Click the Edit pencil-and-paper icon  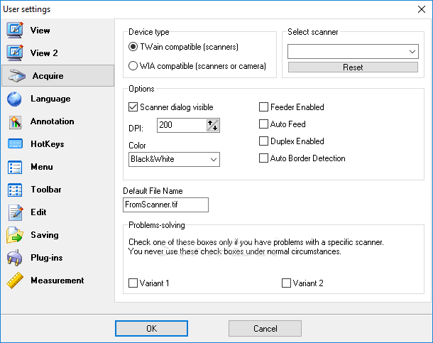click(x=16, y=212)
